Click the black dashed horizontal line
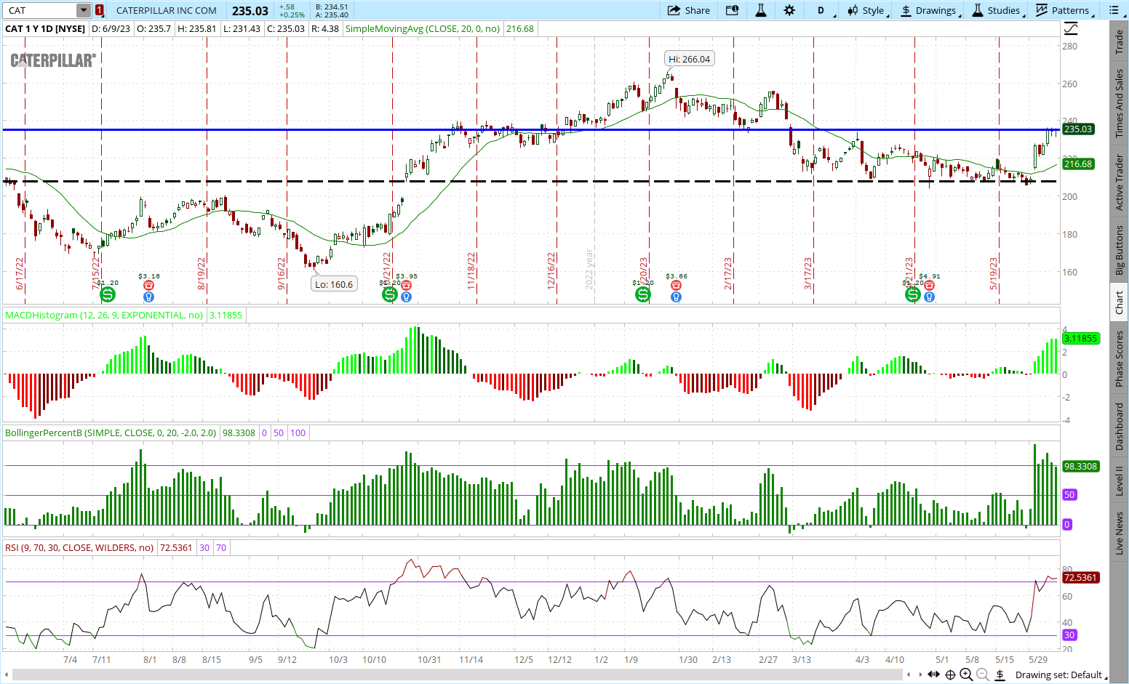The height and width of the screenshot is (684, 1129). [531, 181]
